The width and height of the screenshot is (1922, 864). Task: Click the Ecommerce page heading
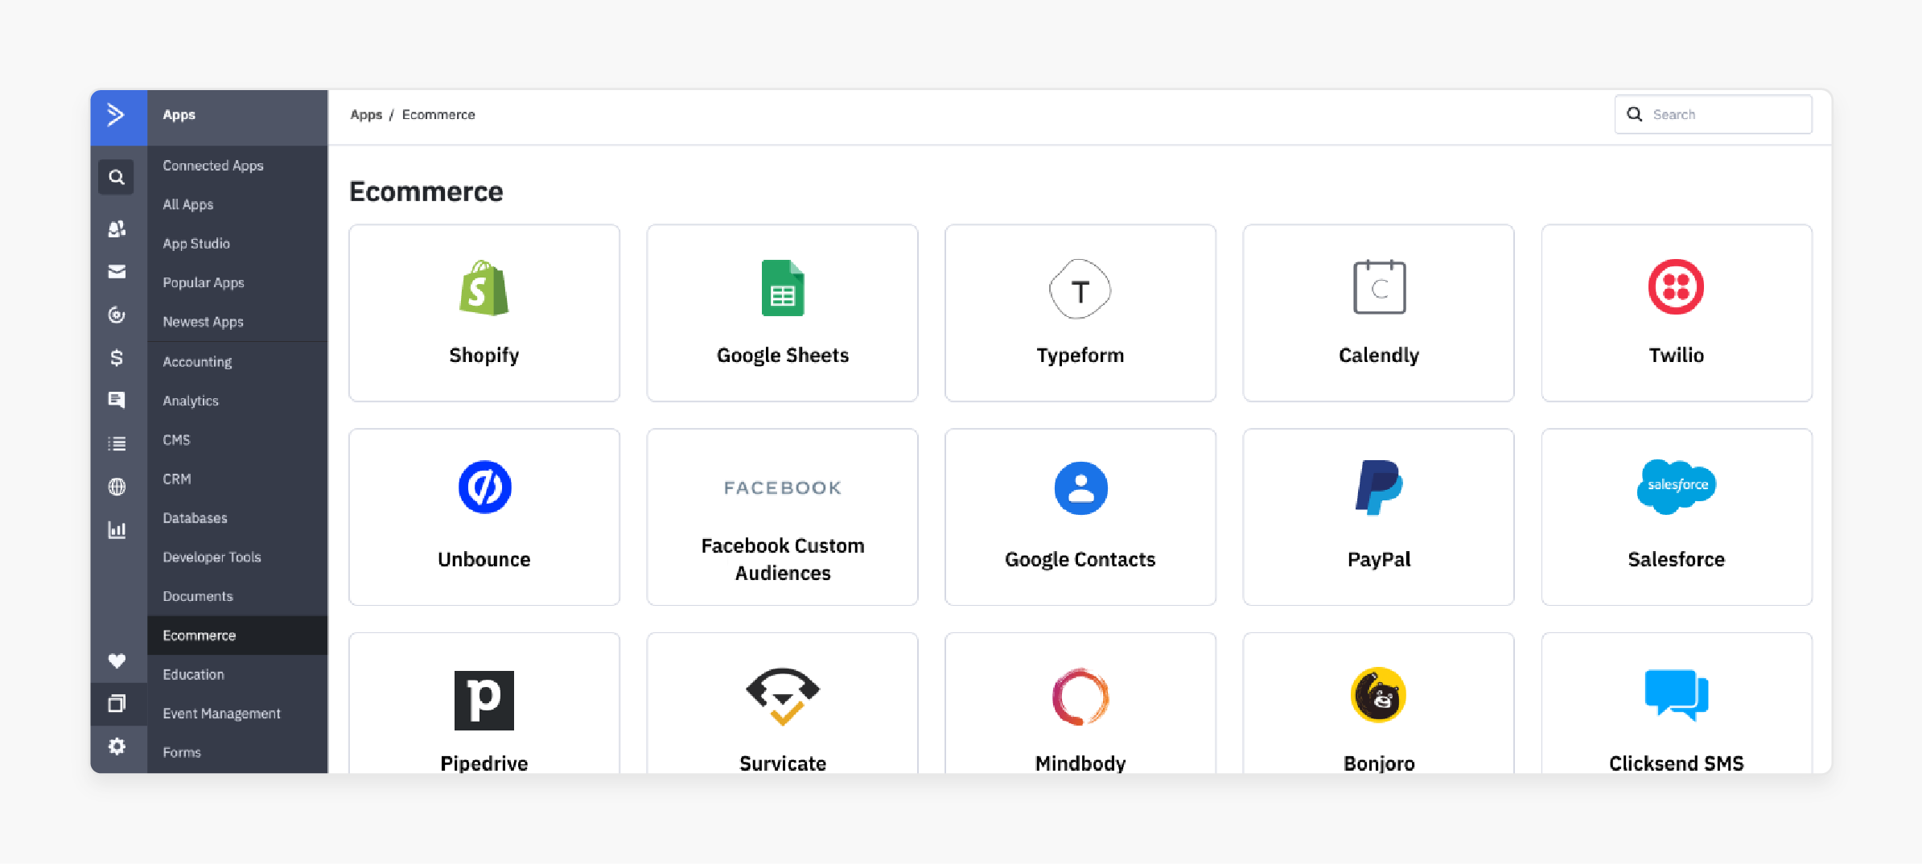tap(426, 191)
